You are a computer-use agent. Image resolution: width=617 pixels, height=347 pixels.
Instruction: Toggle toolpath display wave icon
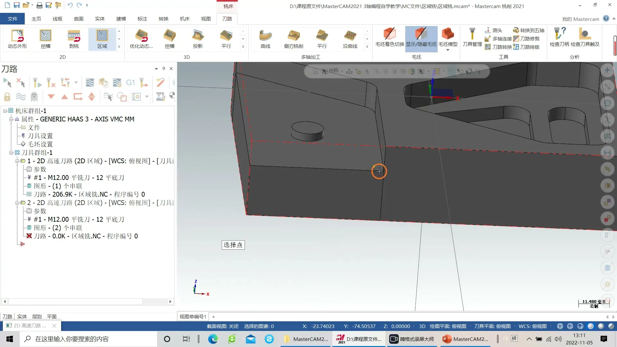[x=21, y=97]
